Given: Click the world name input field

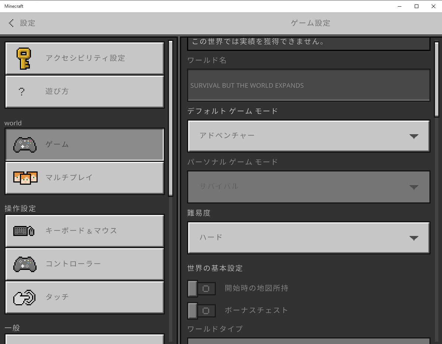Looking at the screenshot, I should click(309, 85).
